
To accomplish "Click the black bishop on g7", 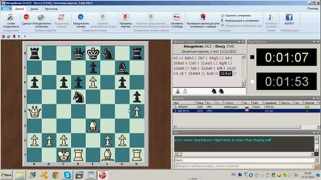I will coord(122,68).
